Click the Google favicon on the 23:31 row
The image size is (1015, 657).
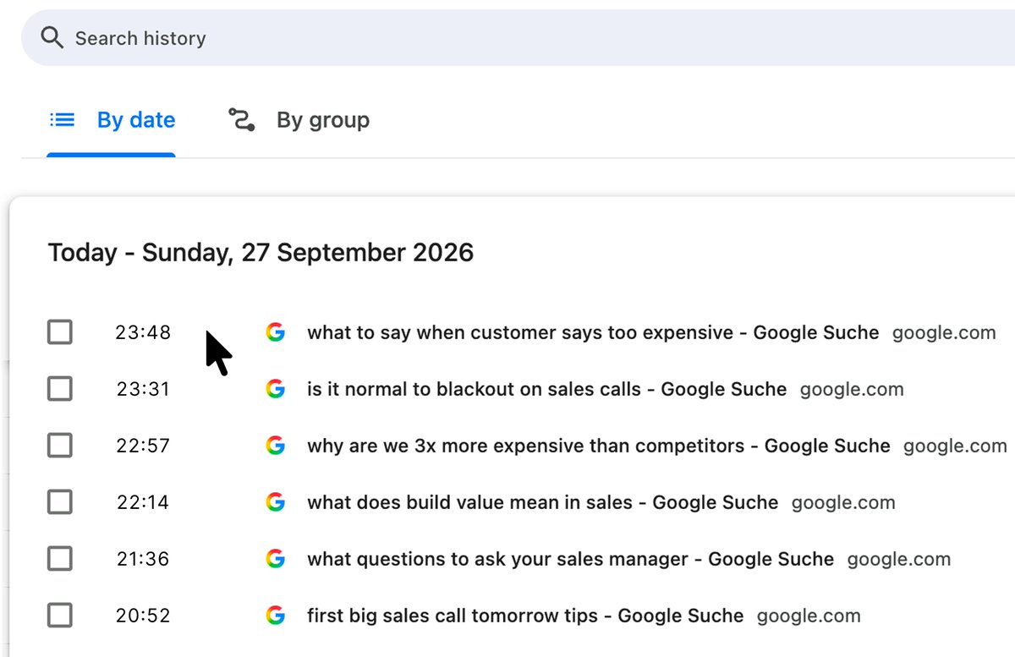tap(275, 389)
